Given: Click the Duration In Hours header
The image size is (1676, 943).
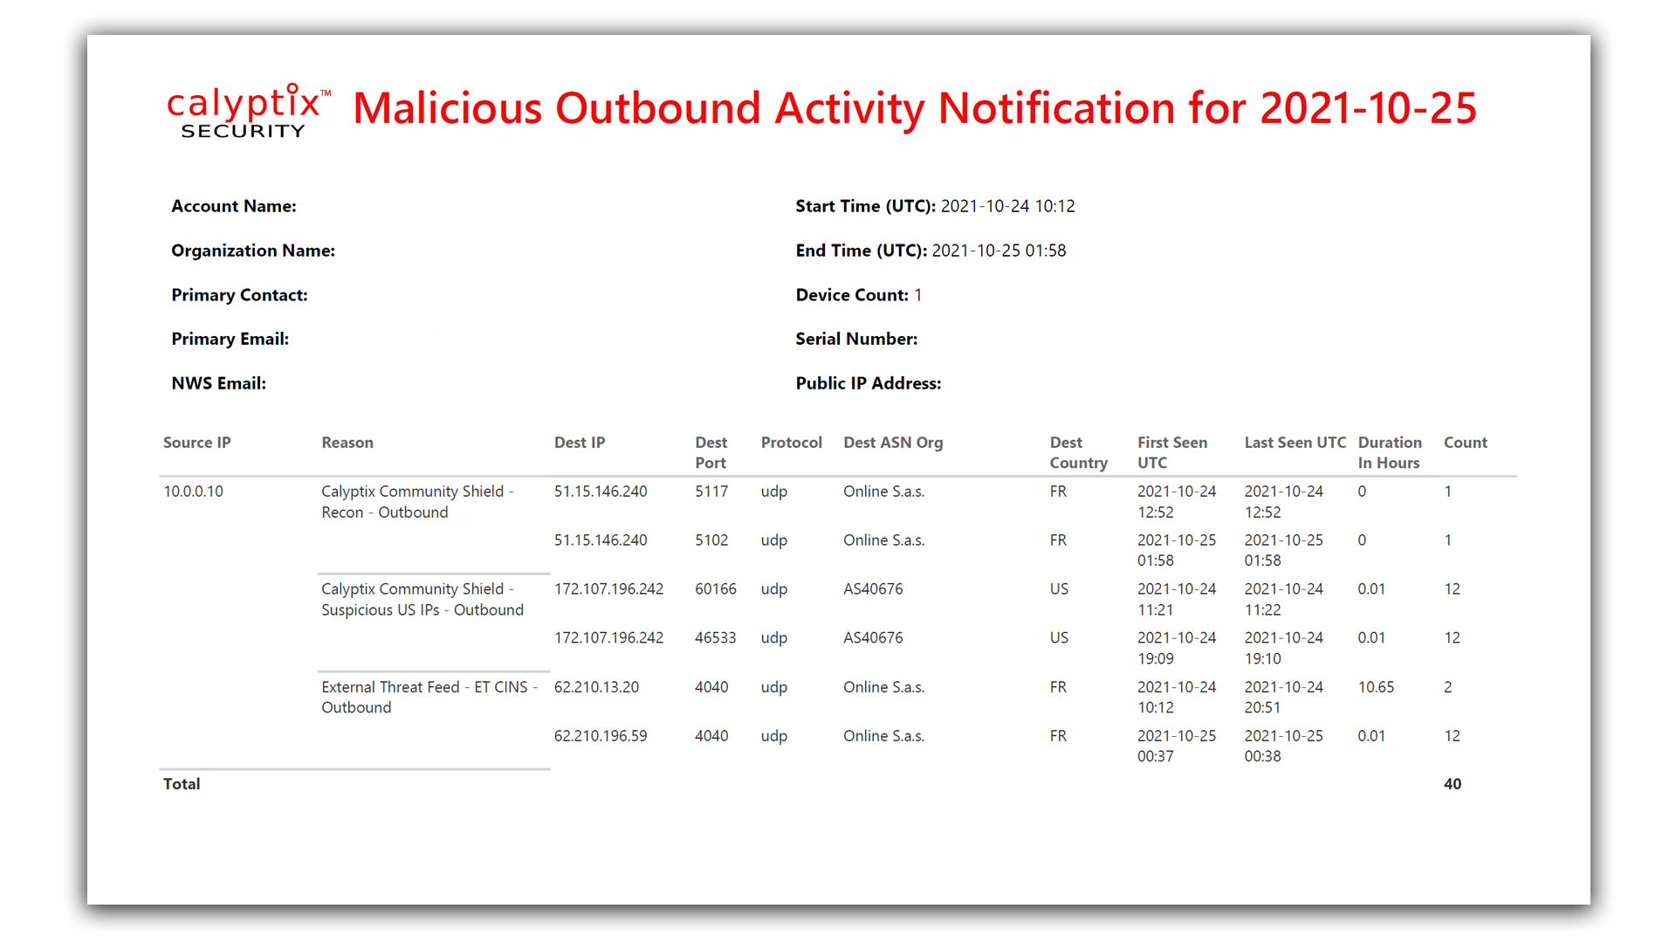Looking at the screenshot, I should click(x=1389, y=452).
